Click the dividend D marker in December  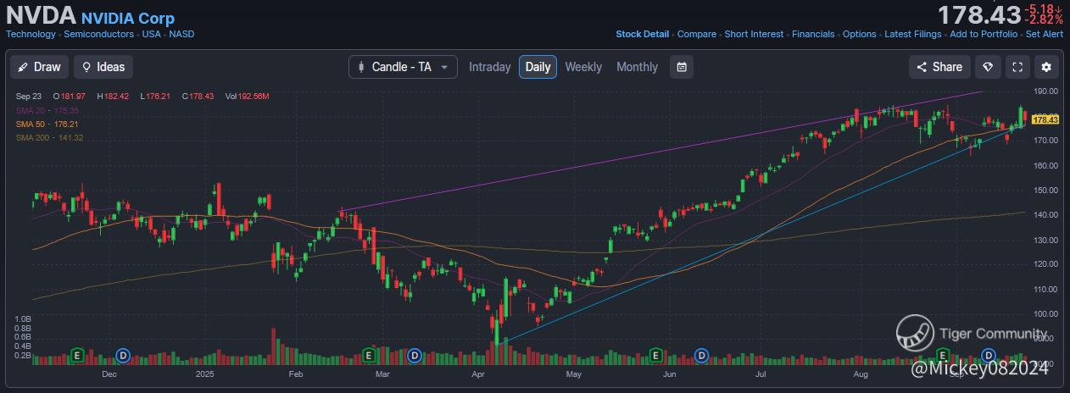[x=123, y=354]
